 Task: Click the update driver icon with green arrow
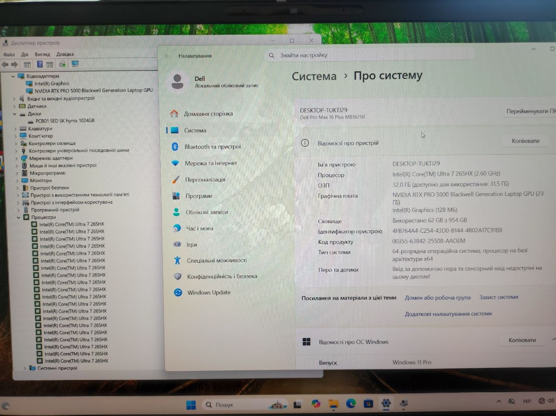tap(62, 64)
